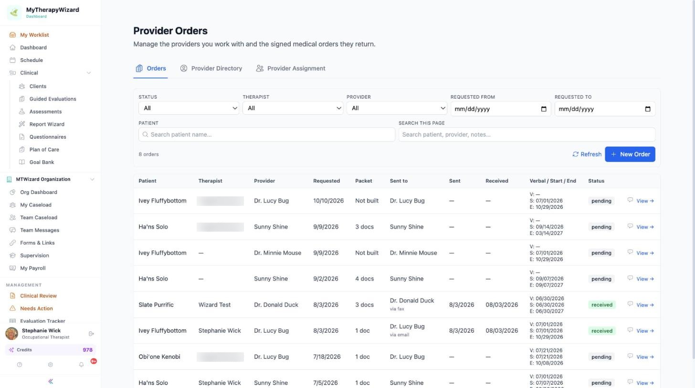Click the Dr. Donald Duck provider cell
The height and width of the screenshot is (388, 695).
pos(276,305)
